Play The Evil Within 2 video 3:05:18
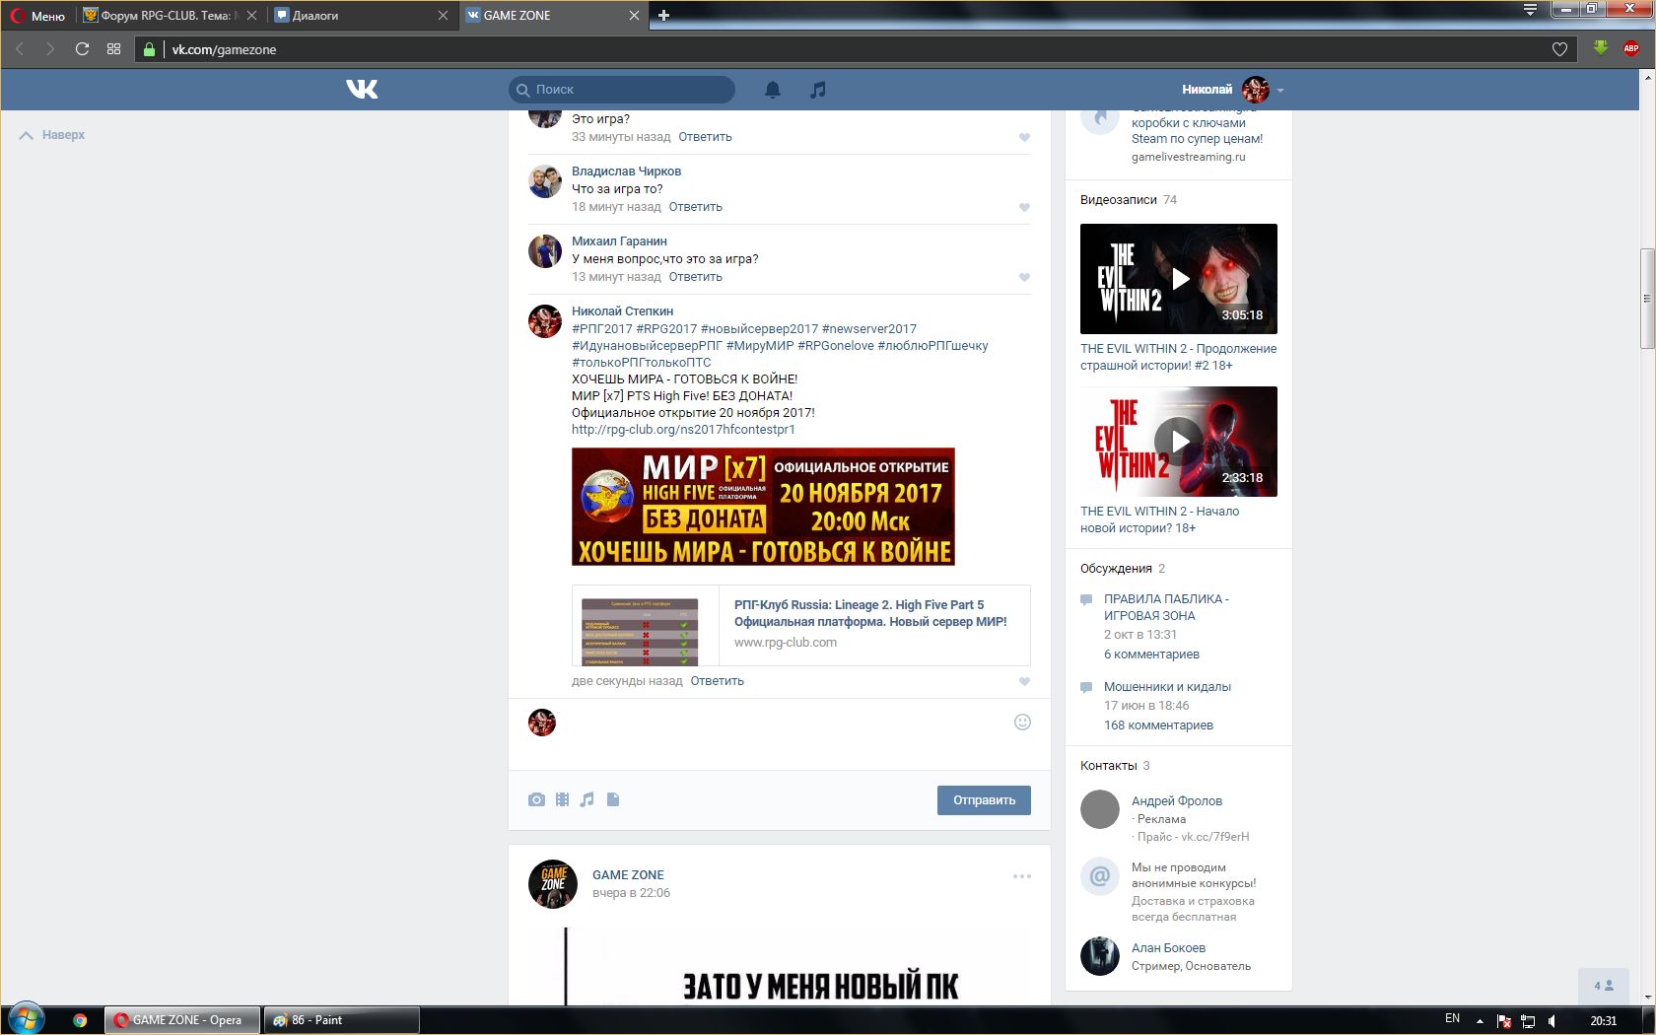The height and width of the screenshot is (1035, 1656). [1179, 279]
